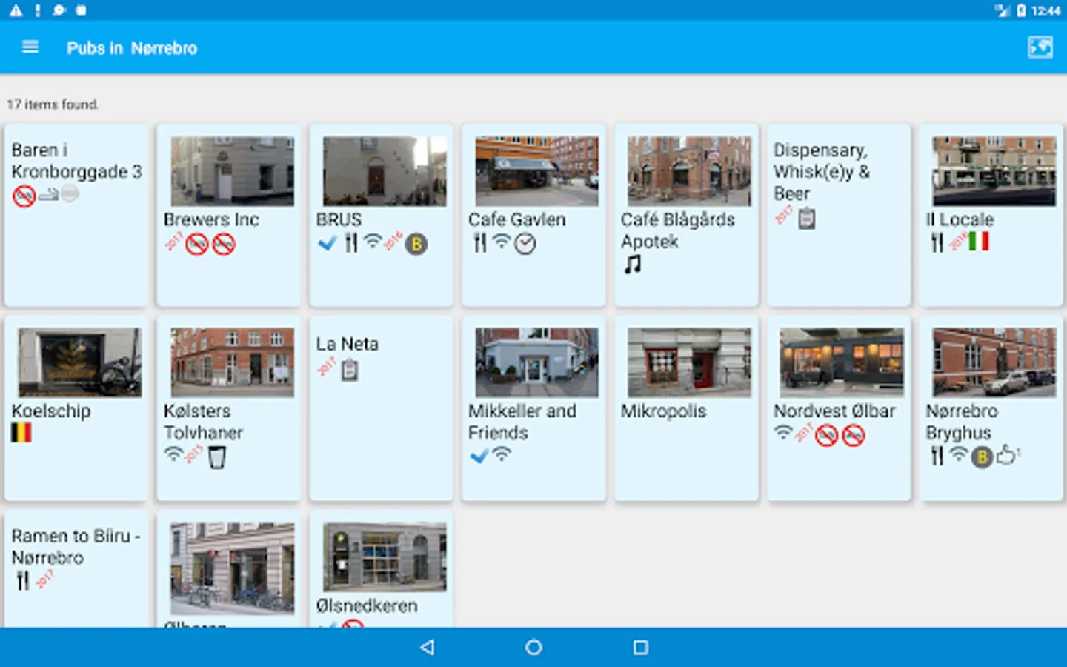Tap the fork and knife icon on Ramen to Biiru
This screenshot has height=667, width=1067.
[23, 581]
